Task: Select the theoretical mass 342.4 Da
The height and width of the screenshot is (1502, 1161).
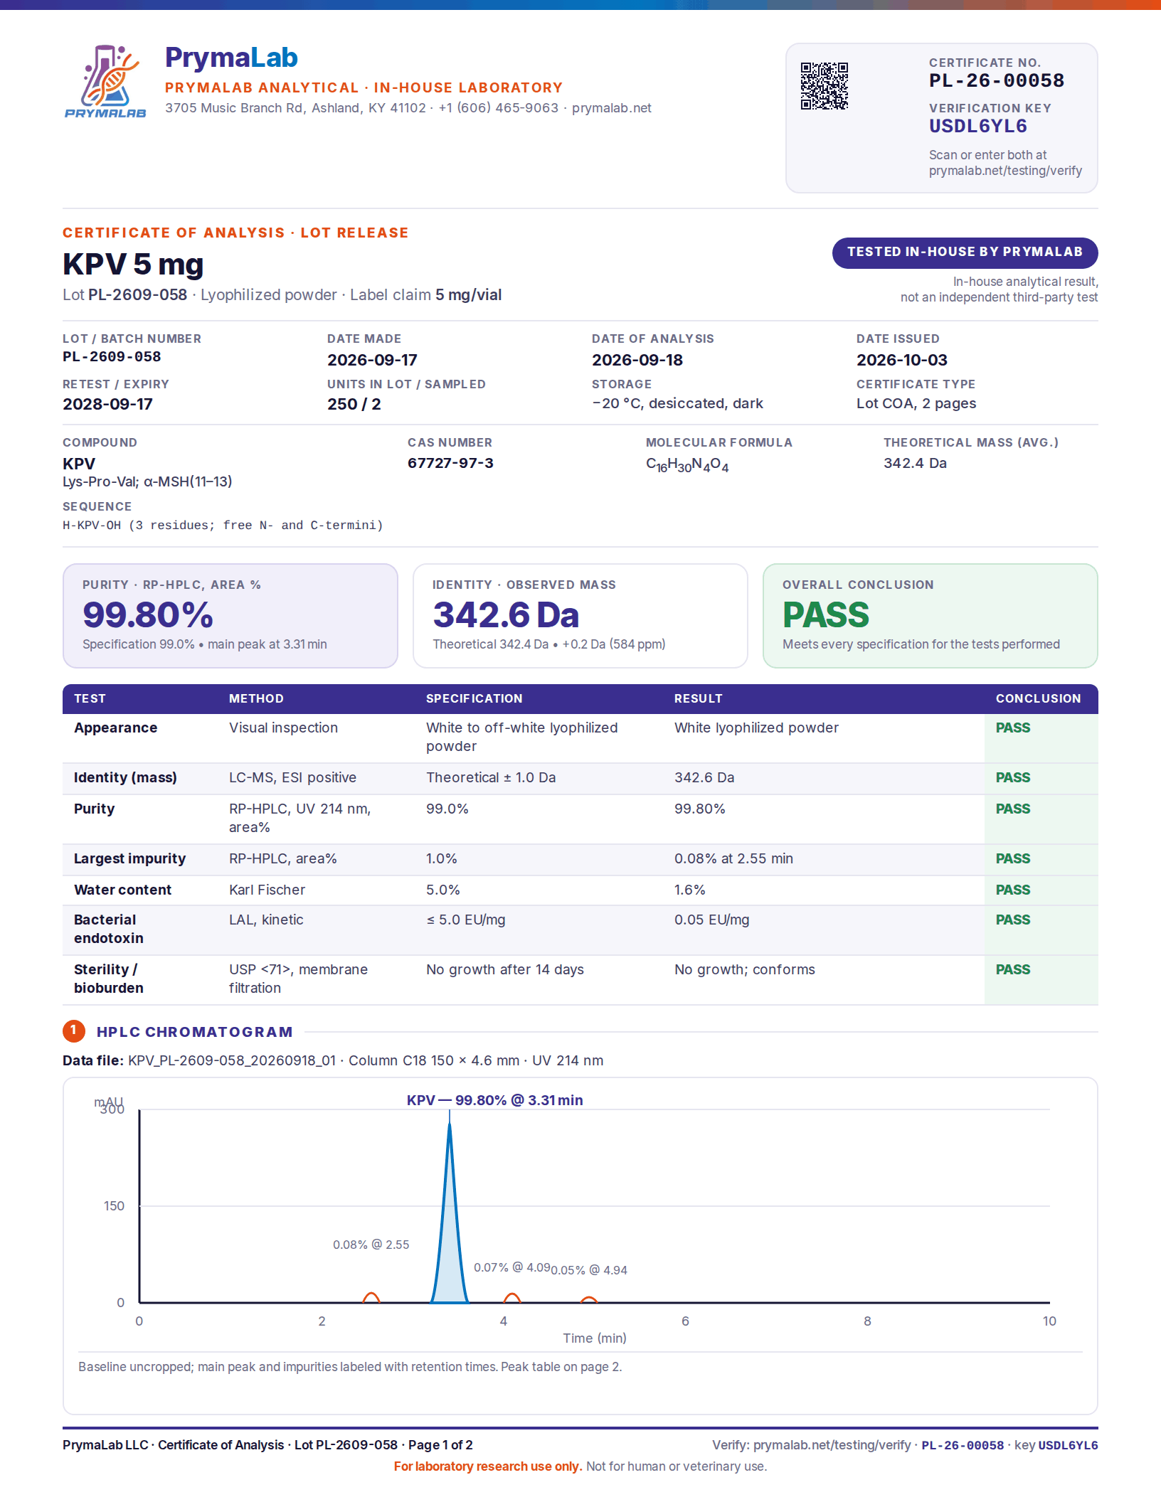Action: pos(915,463)
